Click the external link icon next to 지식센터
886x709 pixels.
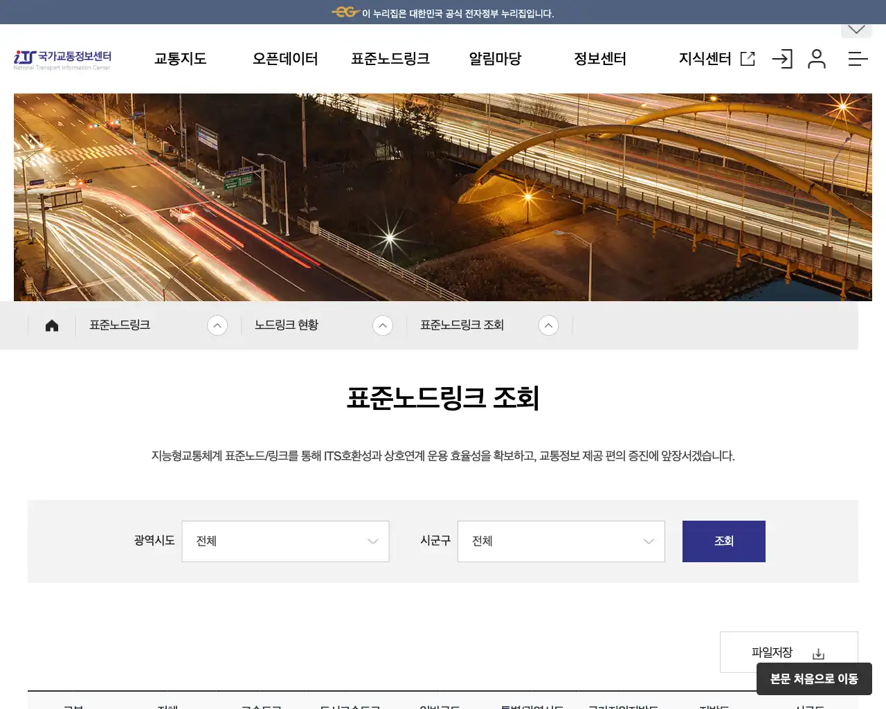pyautogui.click(x=747, y=59)
